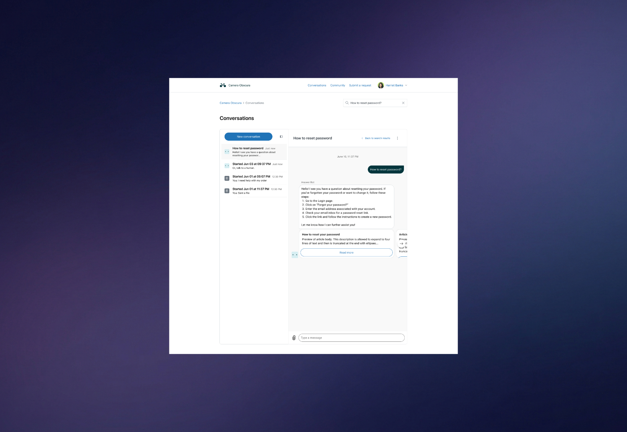
Task: Click the Type a message input field
Action: coord(351,338)
